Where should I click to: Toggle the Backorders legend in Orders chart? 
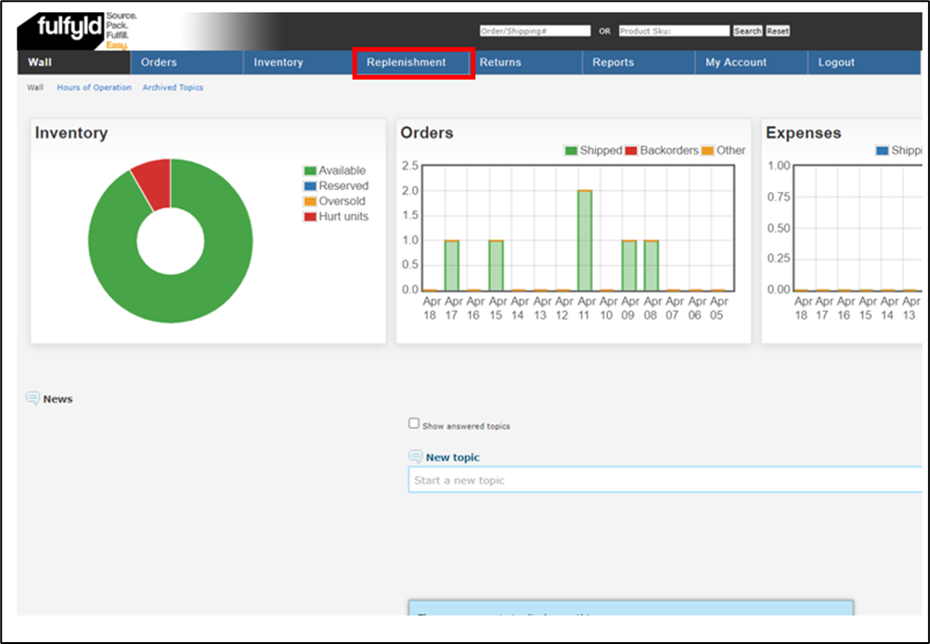661,150
